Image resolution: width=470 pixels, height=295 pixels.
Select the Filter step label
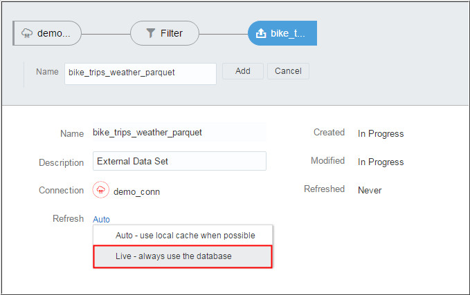pos(172,33)
